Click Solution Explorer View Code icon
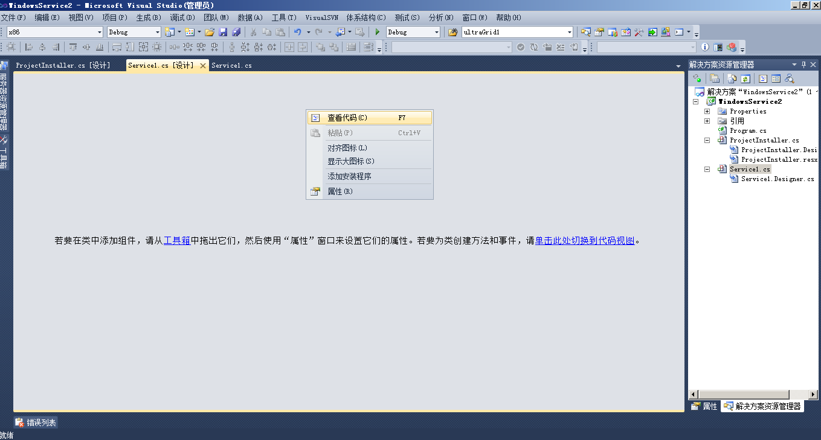This screenshot has height=440, width=821. 763,78
